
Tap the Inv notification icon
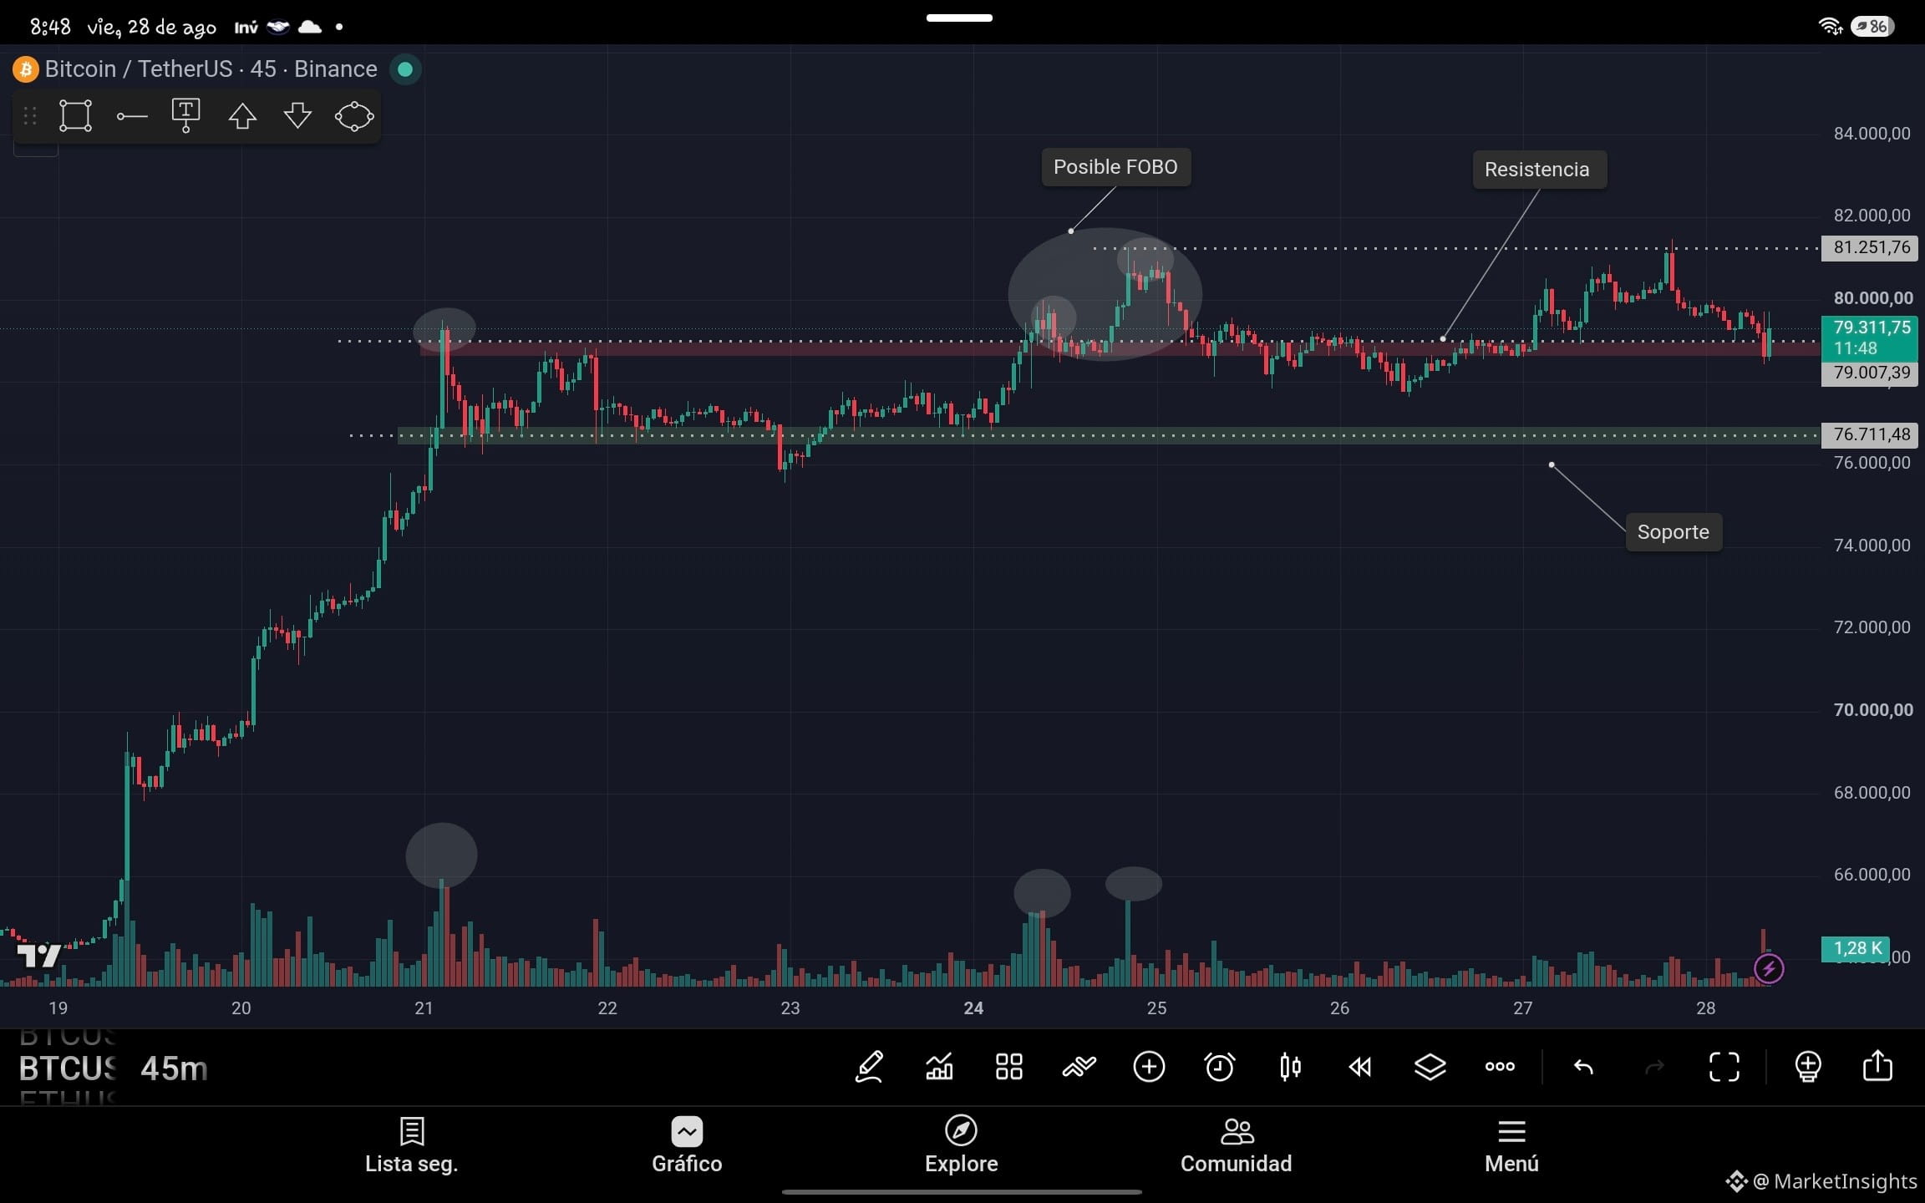[x=246, y=28]
